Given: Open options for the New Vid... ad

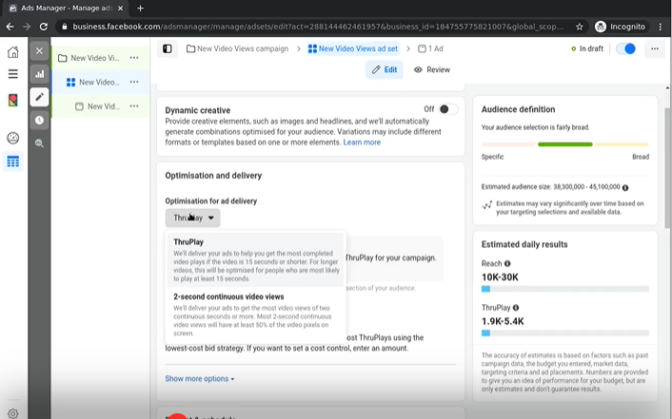Looking at the screenshot, I should (133, 106).
